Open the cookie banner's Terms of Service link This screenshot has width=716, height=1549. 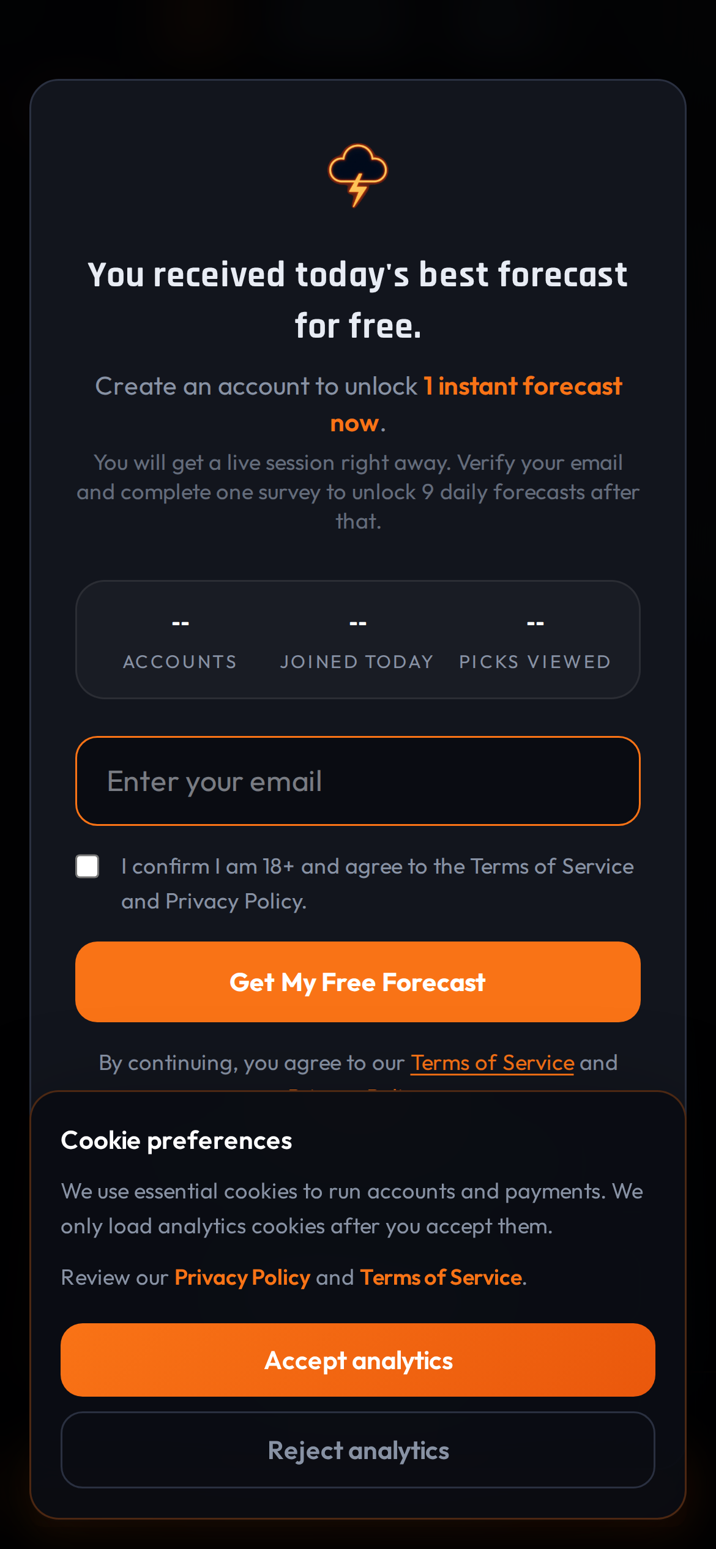point(441,1277)
